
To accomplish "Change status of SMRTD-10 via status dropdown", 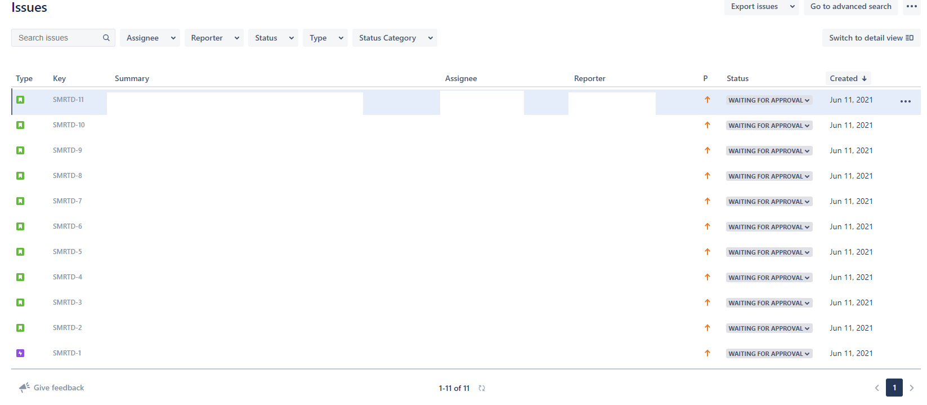I will click(769, 126).
